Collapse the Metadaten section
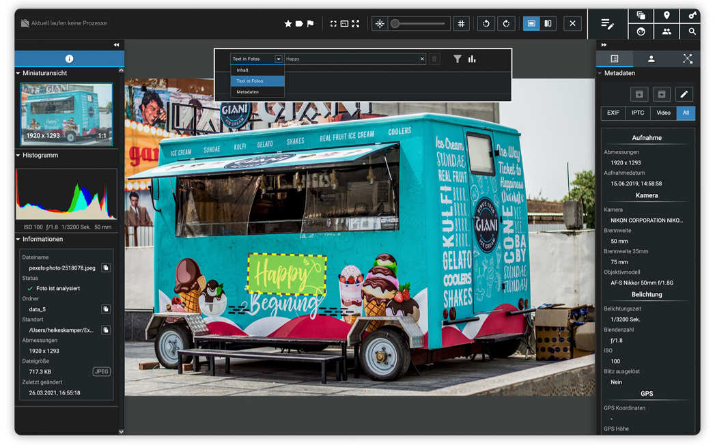Screen dimensions: 715x445 [x=600, y=73]
